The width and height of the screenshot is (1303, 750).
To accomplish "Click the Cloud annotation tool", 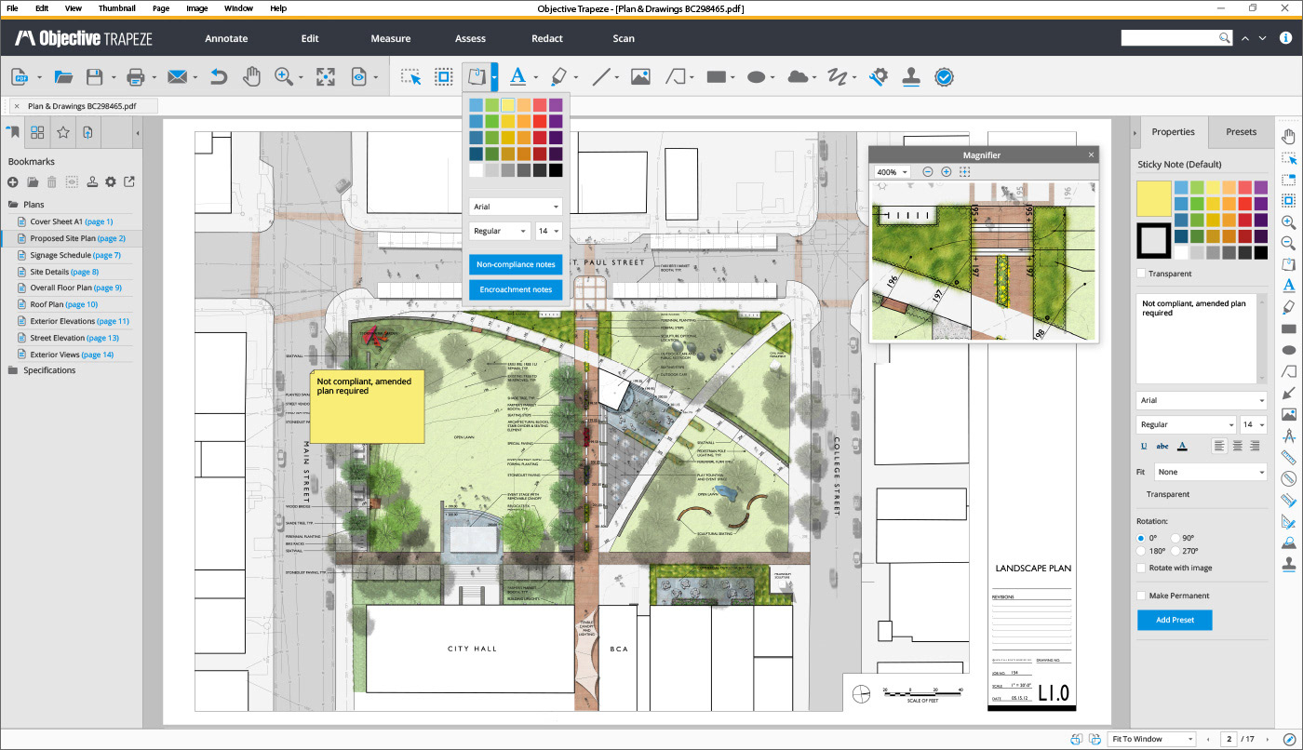I will point(798,77).
